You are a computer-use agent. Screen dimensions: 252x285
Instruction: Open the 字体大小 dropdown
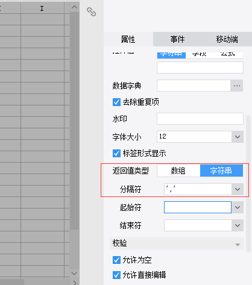[238, 137]
